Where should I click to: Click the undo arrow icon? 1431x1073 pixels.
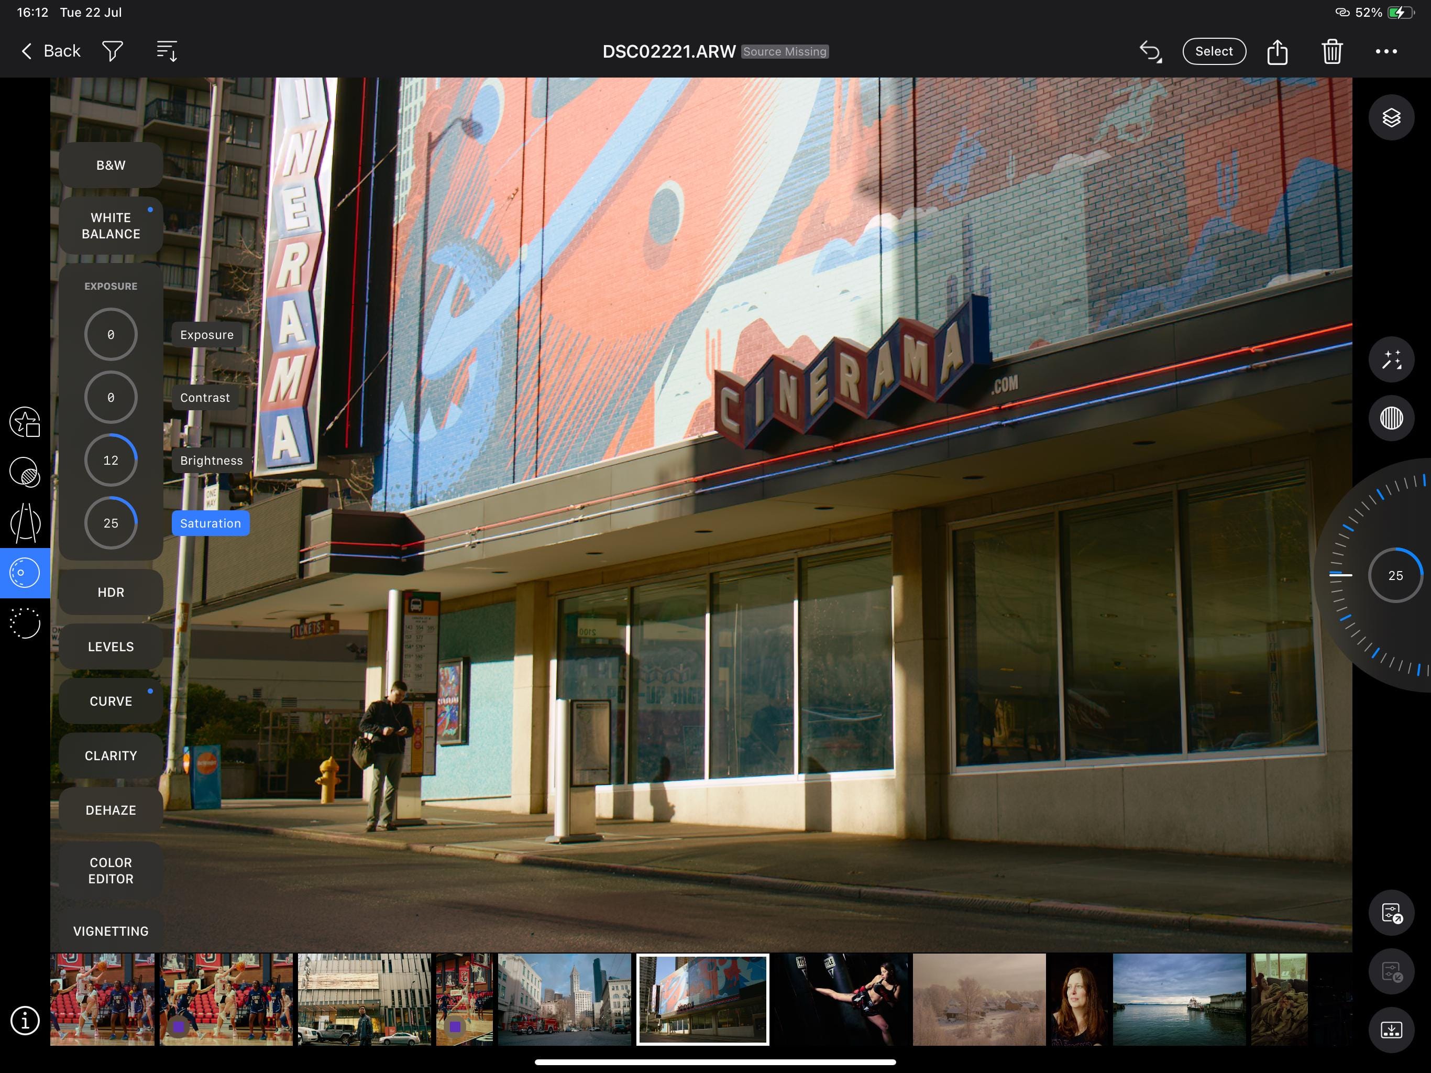pos(1150,51)
